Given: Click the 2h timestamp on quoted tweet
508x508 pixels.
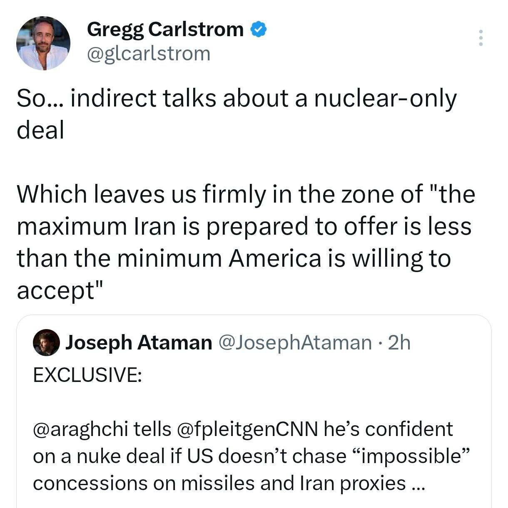Looking at the screenshot, I should pyautogui.click(x=398, y=342).
